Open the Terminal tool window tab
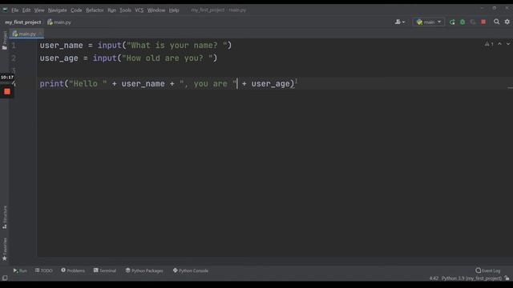 [105, 270]
